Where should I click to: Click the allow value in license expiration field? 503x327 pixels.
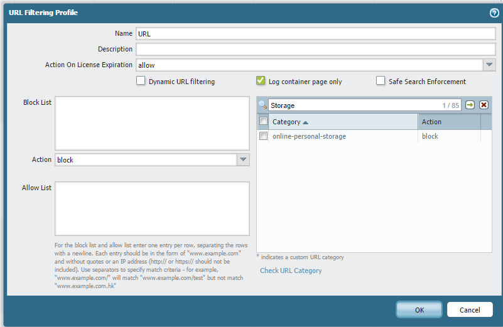[x=146, y=65]
